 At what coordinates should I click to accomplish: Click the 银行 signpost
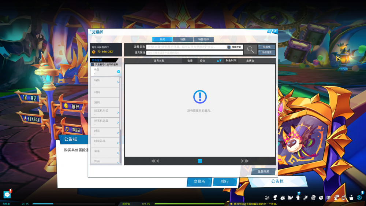coord(72,107)
